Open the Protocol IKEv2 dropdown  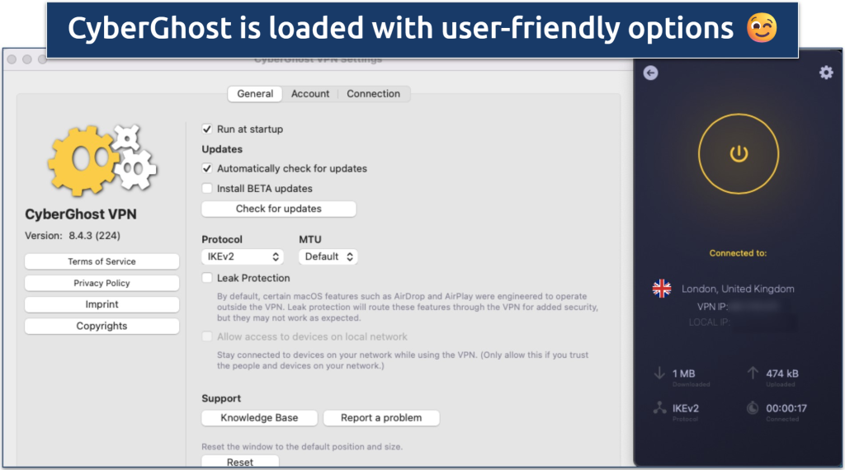[243, 257]
